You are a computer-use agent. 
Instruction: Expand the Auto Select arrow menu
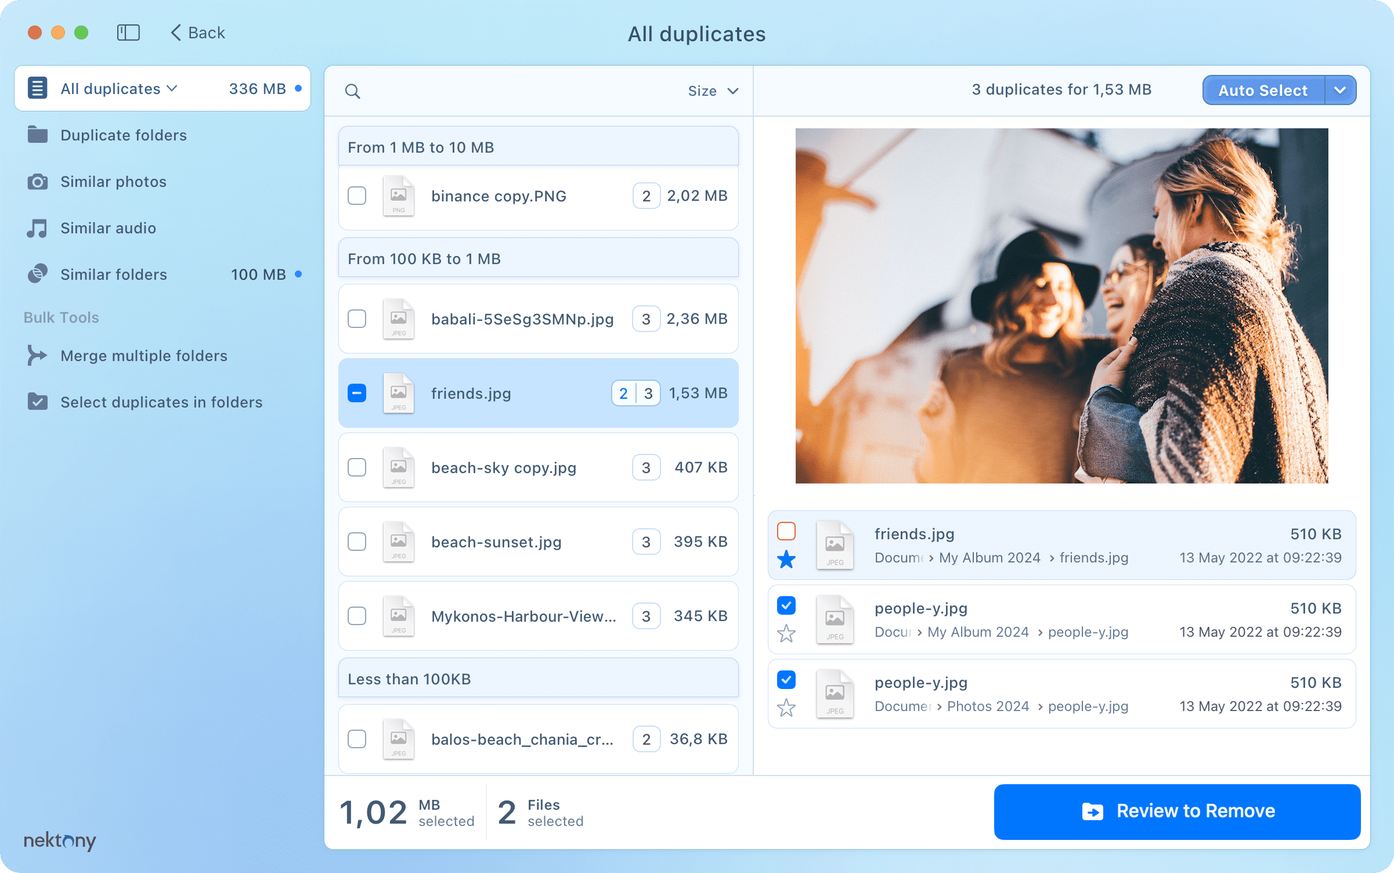pos(1339,91)
